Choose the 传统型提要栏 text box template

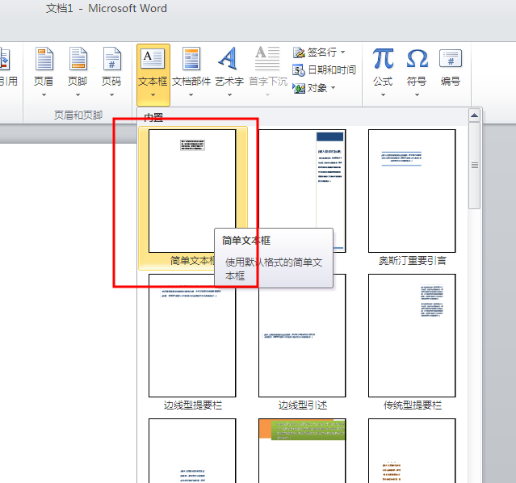click(412, 335)
